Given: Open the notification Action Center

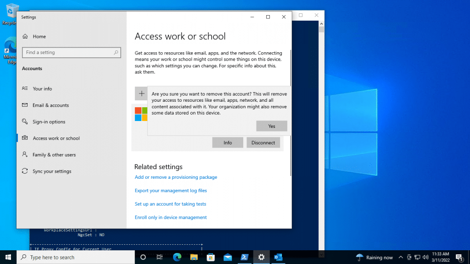Looking at the screenshot, I should [x=459, y=257].
